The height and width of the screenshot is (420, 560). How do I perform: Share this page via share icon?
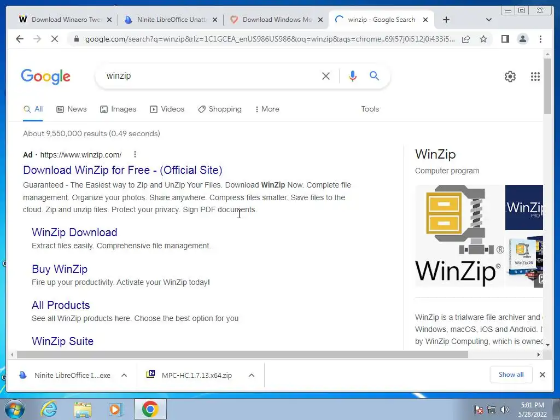[x=466, y=39]
